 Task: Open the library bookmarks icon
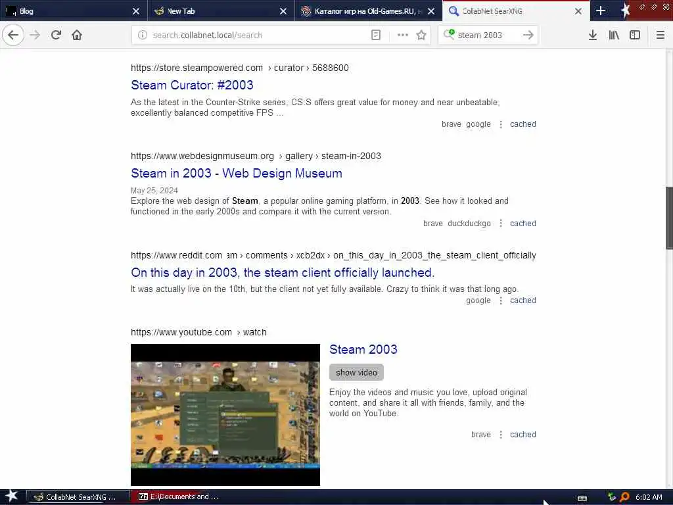coord(614,35)
